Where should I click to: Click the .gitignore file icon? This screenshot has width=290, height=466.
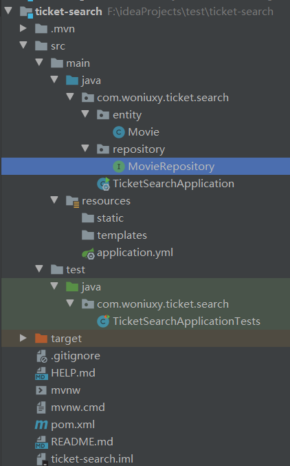(x=41, y=356)
